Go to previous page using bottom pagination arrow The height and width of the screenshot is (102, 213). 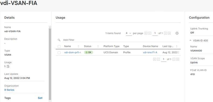(x=158, y=59)
